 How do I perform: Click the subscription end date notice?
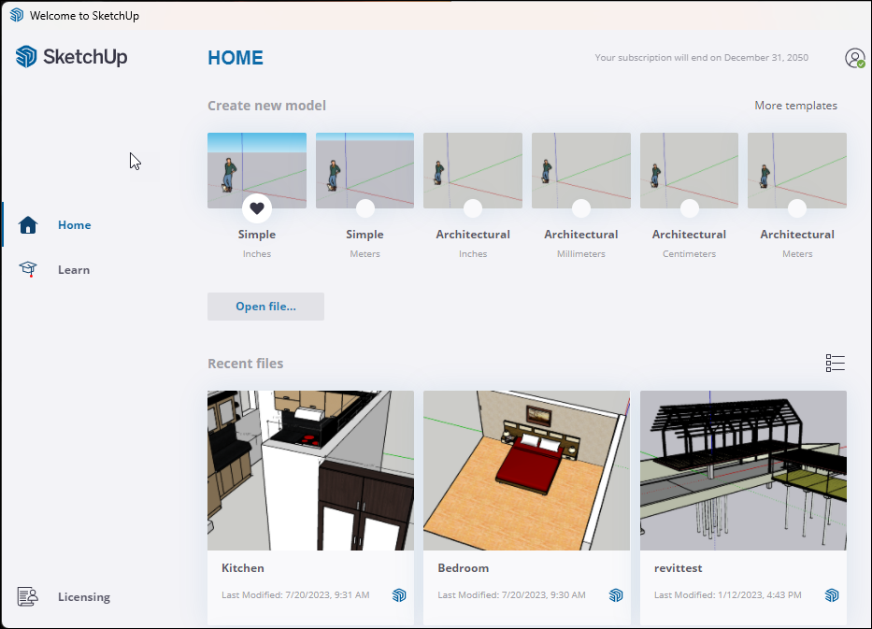coord(702,57)
